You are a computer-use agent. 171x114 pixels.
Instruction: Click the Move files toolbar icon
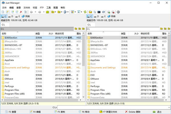pyautogui.click(x=17, y=12)
